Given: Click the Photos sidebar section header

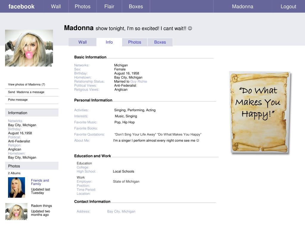Looking at the screenshot, I should pos(32,166).
